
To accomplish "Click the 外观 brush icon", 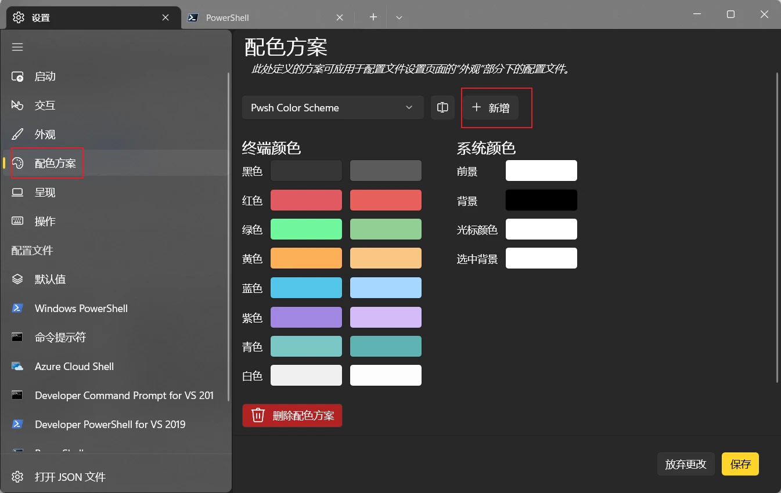I will click(x=17, y=135).
